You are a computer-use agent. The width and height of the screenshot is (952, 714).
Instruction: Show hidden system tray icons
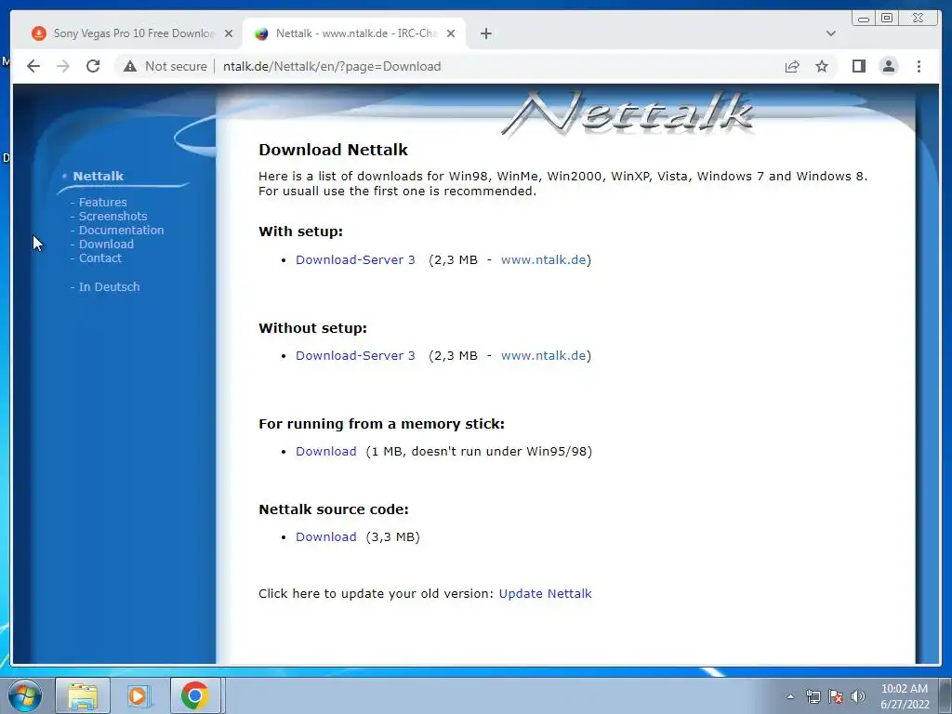(x=790, y=696)
